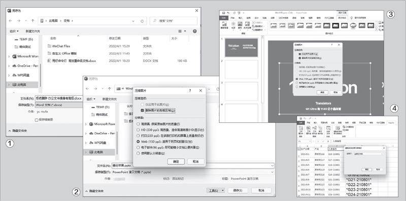Open the 颜色 color tool in PowerPoint ribbon
Image resolution: width=406 pixels, height=201 pixels.
pyautogui.click(x=240, y=25)
